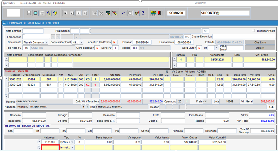Click the Enter Query flashlight question icon
This screenshot has height=151, width=278.
pos(48,13)
